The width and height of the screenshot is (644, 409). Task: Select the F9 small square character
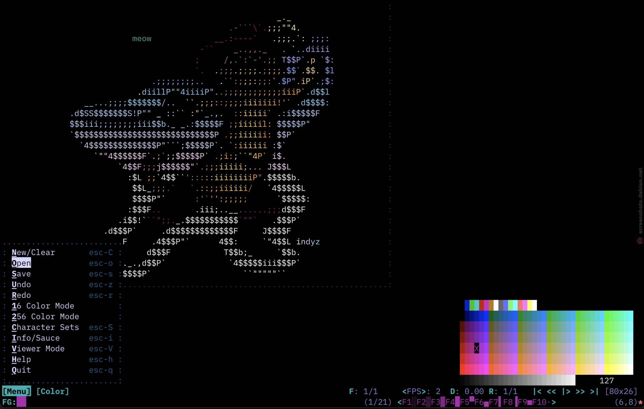pos(525,402)
